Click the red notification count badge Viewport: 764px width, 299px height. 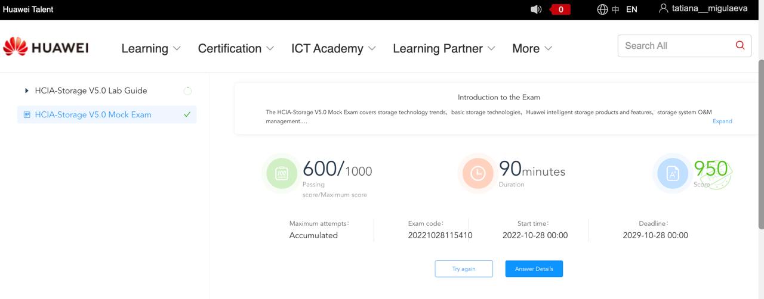pyautogui.click(x=560, y=10)
